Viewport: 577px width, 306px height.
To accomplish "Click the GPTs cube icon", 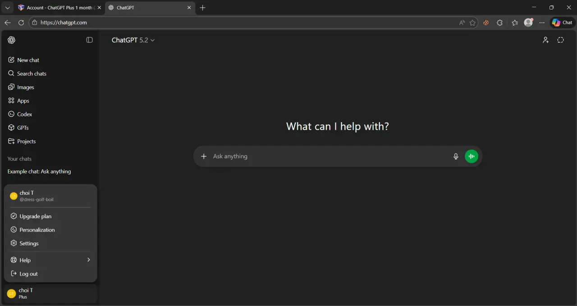I will (11, 128).
